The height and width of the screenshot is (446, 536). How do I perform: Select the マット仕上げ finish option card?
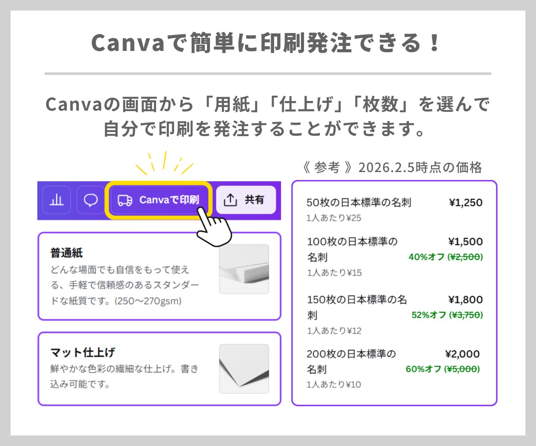[159, 369]
